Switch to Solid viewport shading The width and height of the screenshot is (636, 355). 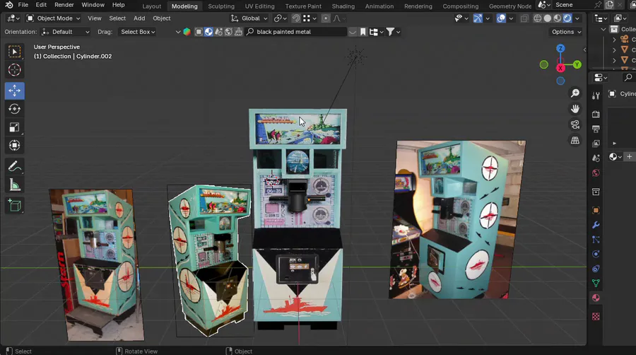tap(548, 18)
